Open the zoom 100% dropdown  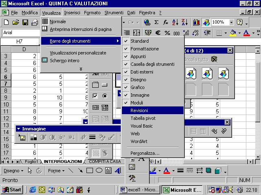(x=231, y=22)
